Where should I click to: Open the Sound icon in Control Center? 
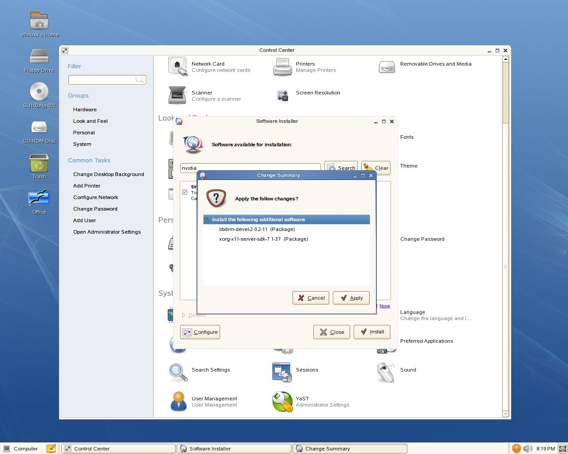[386, 372]
